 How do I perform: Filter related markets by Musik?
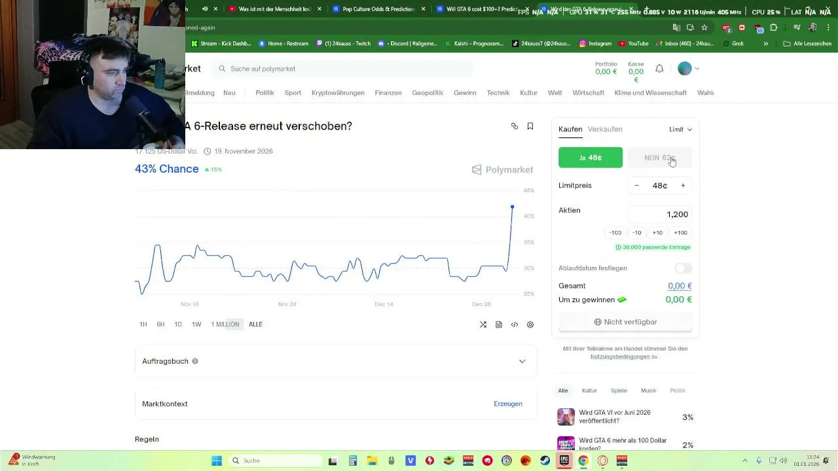pos(648,391)
